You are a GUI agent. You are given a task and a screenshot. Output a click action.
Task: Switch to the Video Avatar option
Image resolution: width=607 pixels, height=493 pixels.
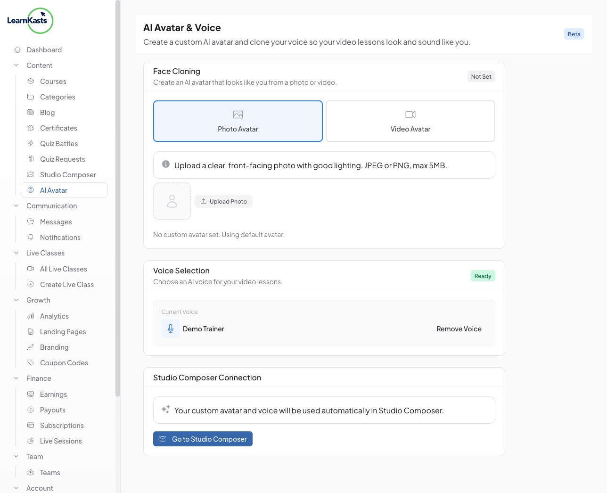[x=410, y=121]
